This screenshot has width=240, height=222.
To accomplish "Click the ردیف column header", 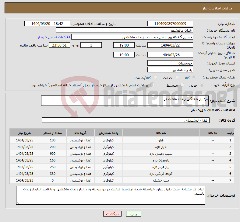I will pos(230,133).
